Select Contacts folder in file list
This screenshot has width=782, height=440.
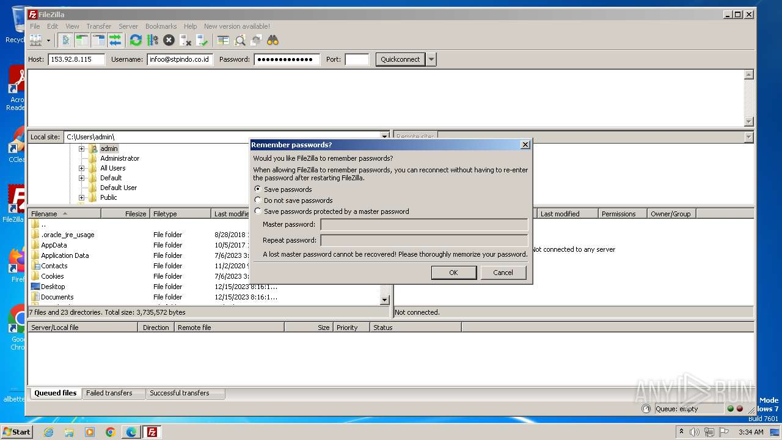coord(54,266)
